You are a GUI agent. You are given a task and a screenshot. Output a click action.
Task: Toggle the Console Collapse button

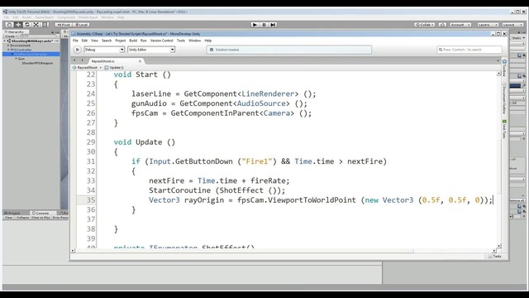(x=22, y=218)
